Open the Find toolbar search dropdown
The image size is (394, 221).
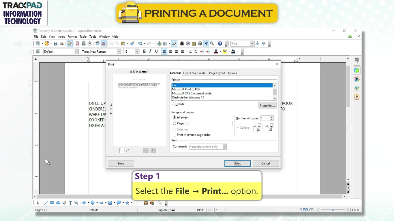pyautogui.click(x=252, y=44)
